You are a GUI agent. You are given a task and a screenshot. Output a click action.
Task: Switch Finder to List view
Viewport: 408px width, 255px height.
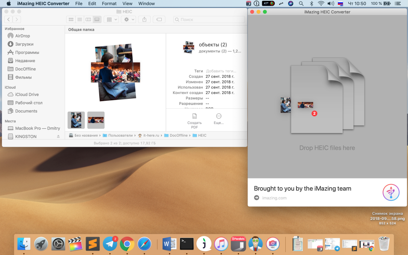click(x=80, y=20)
